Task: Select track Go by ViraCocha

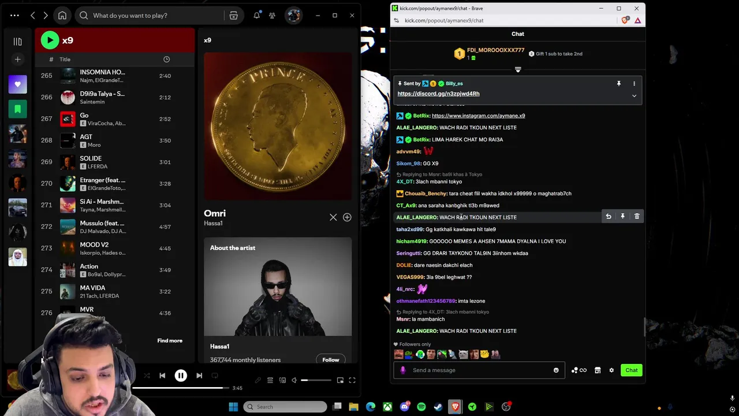Action: pos(114,119)
